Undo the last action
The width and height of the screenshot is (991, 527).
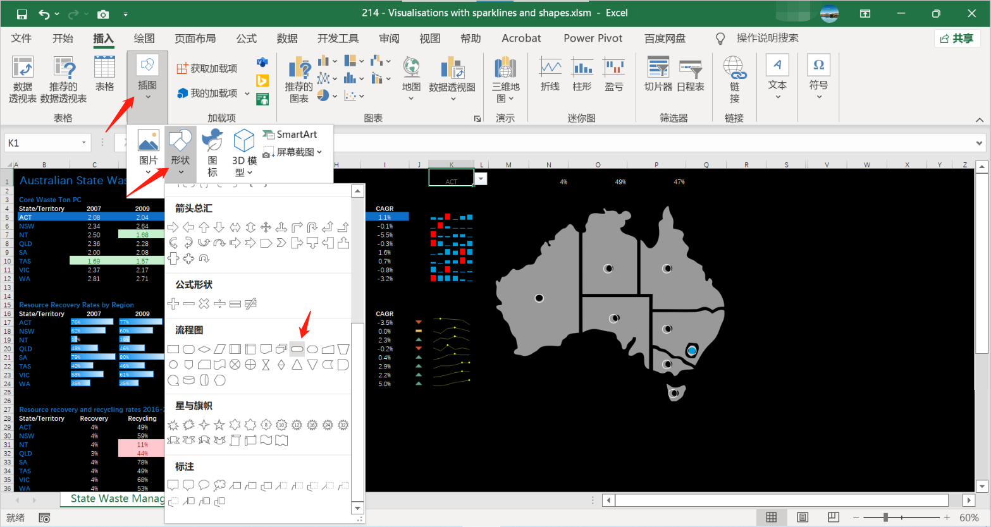[44, 14]
